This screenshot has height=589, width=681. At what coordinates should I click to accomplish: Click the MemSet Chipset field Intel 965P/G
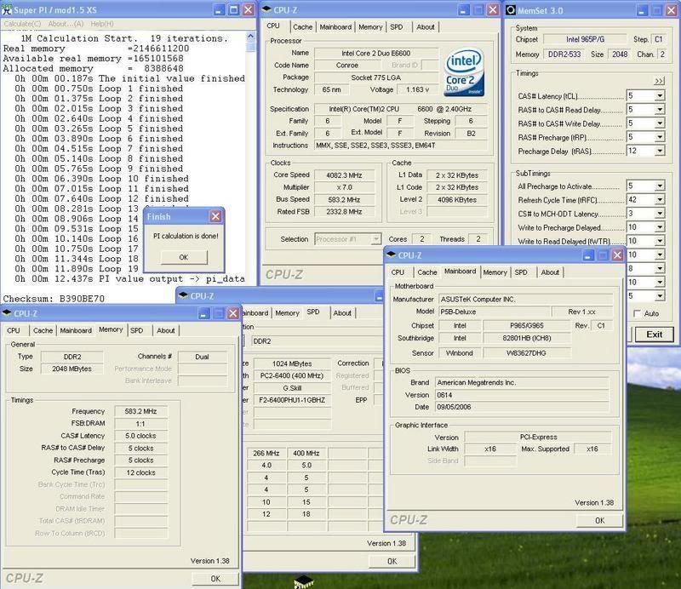(585, 39)
